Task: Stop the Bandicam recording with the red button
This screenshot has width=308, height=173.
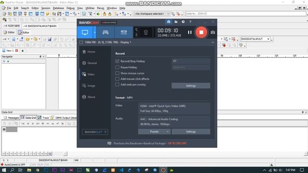Action: click(201, 32)
